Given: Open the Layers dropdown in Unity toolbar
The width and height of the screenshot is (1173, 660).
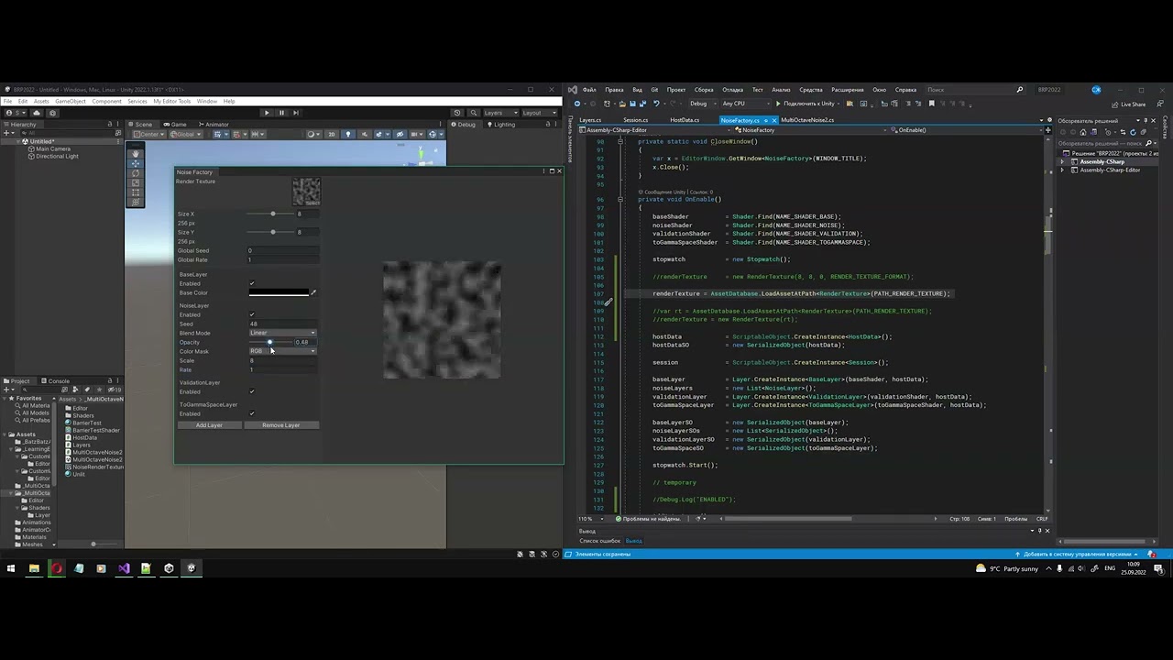Looking at the screenshot, I should (x=497, y=113).
